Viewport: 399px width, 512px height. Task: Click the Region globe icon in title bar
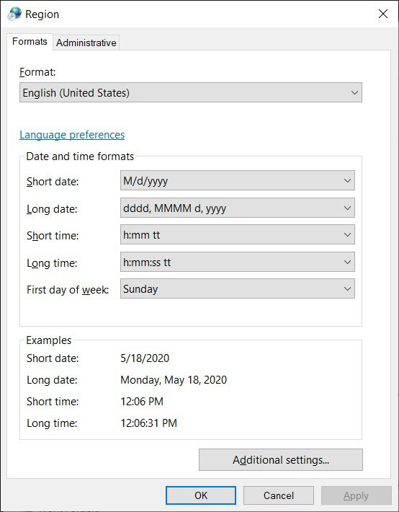click(x=14, y=14)
